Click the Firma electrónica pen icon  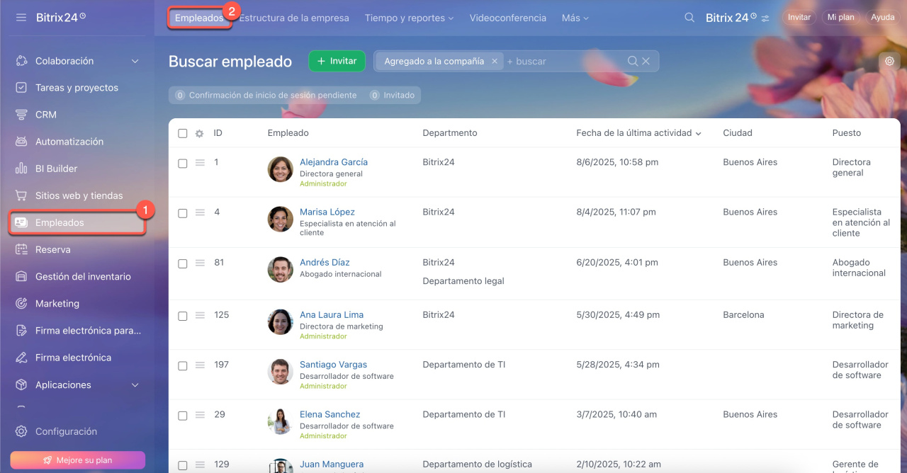21,358
